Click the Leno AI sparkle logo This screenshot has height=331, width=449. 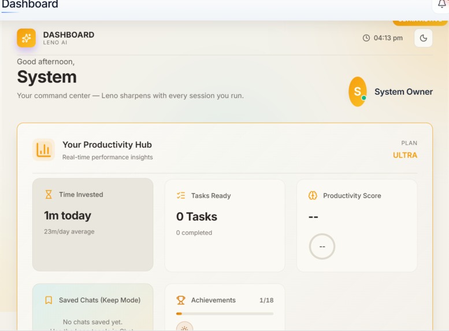(x=26, y=38)
